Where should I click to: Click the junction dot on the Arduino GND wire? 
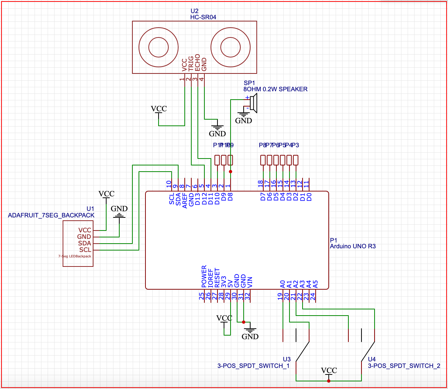[243, 322]
